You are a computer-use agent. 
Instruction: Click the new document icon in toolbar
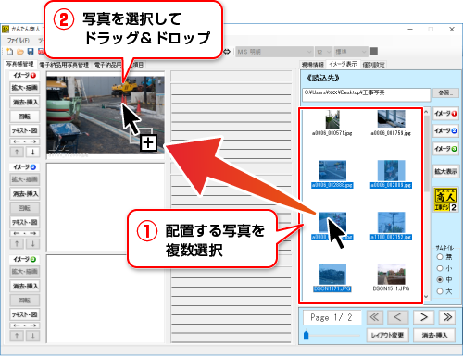pyautogui.click(x=10, y=52)
